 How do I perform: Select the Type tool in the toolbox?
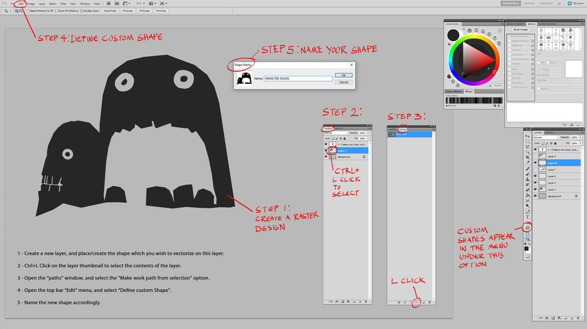[527, 217]
